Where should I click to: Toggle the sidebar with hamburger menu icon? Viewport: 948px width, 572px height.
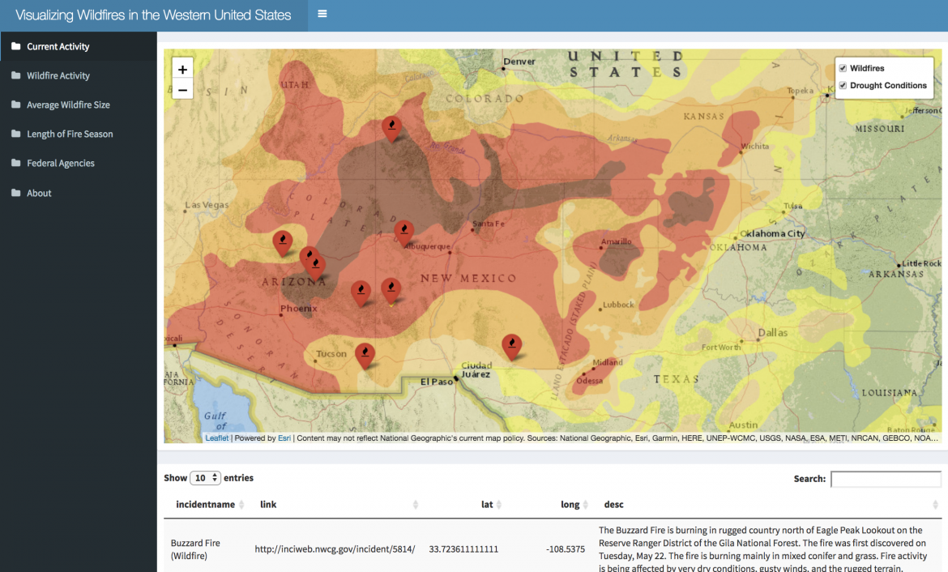pyautogui.click(x=322, y=14)
